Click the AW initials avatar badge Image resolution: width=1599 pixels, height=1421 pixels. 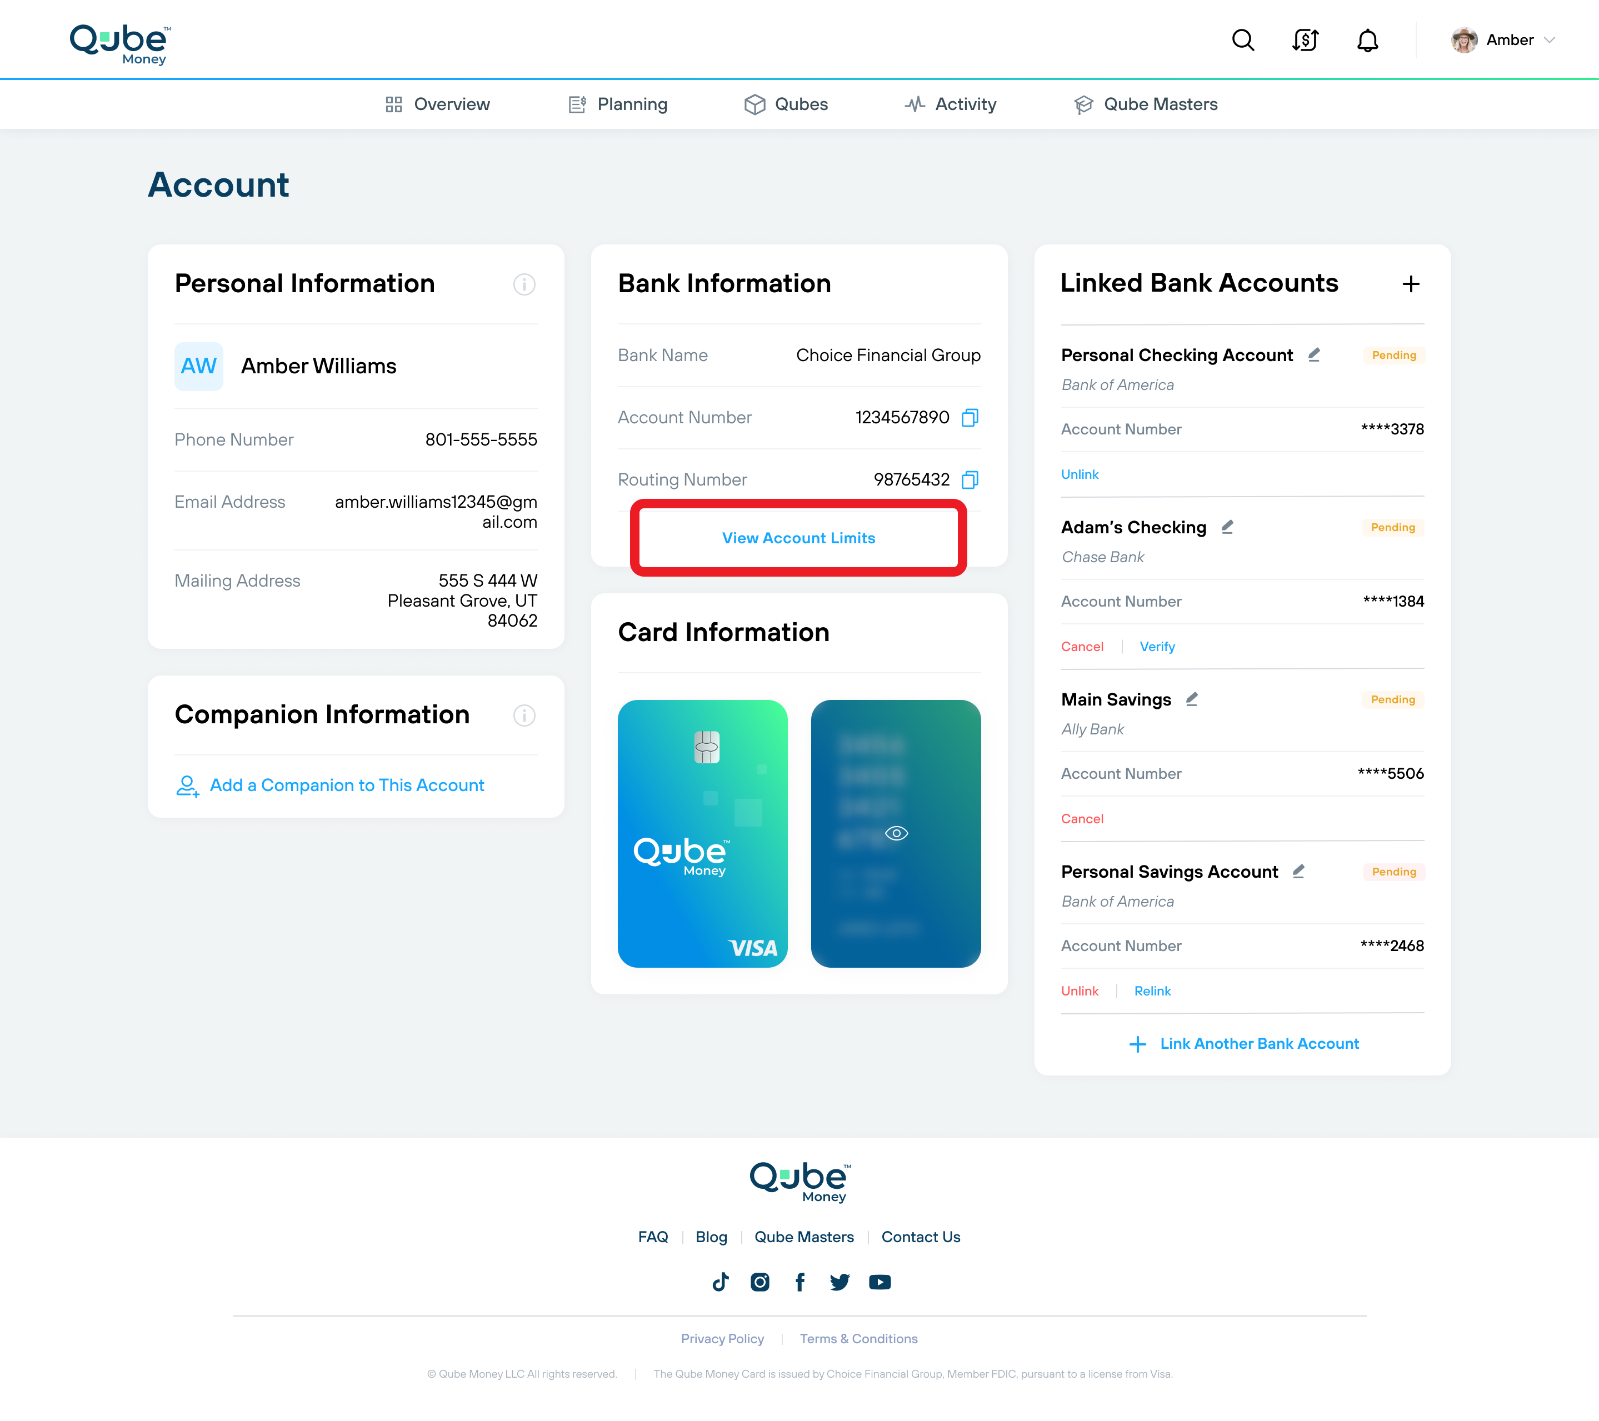(x=199, y=366)
